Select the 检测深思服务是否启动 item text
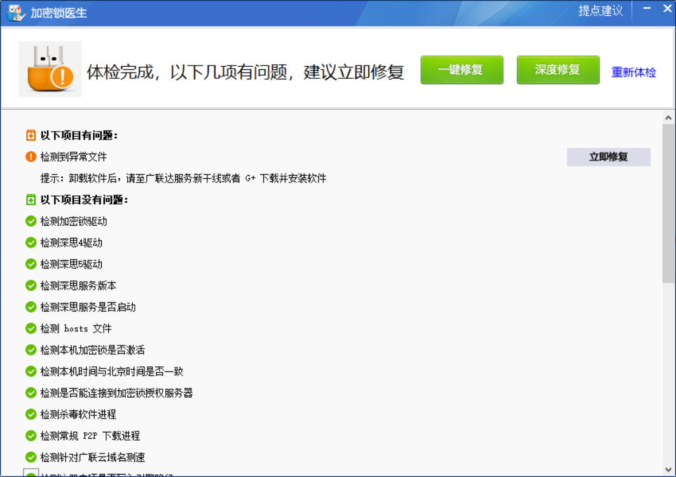The width and height of the screenshot is (676, 477). (88, 307)
